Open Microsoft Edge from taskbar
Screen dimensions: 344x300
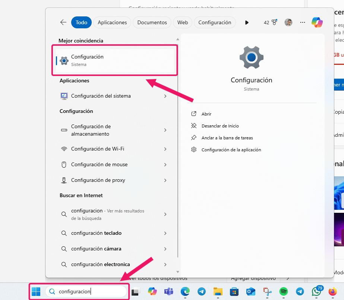(185, 291)
